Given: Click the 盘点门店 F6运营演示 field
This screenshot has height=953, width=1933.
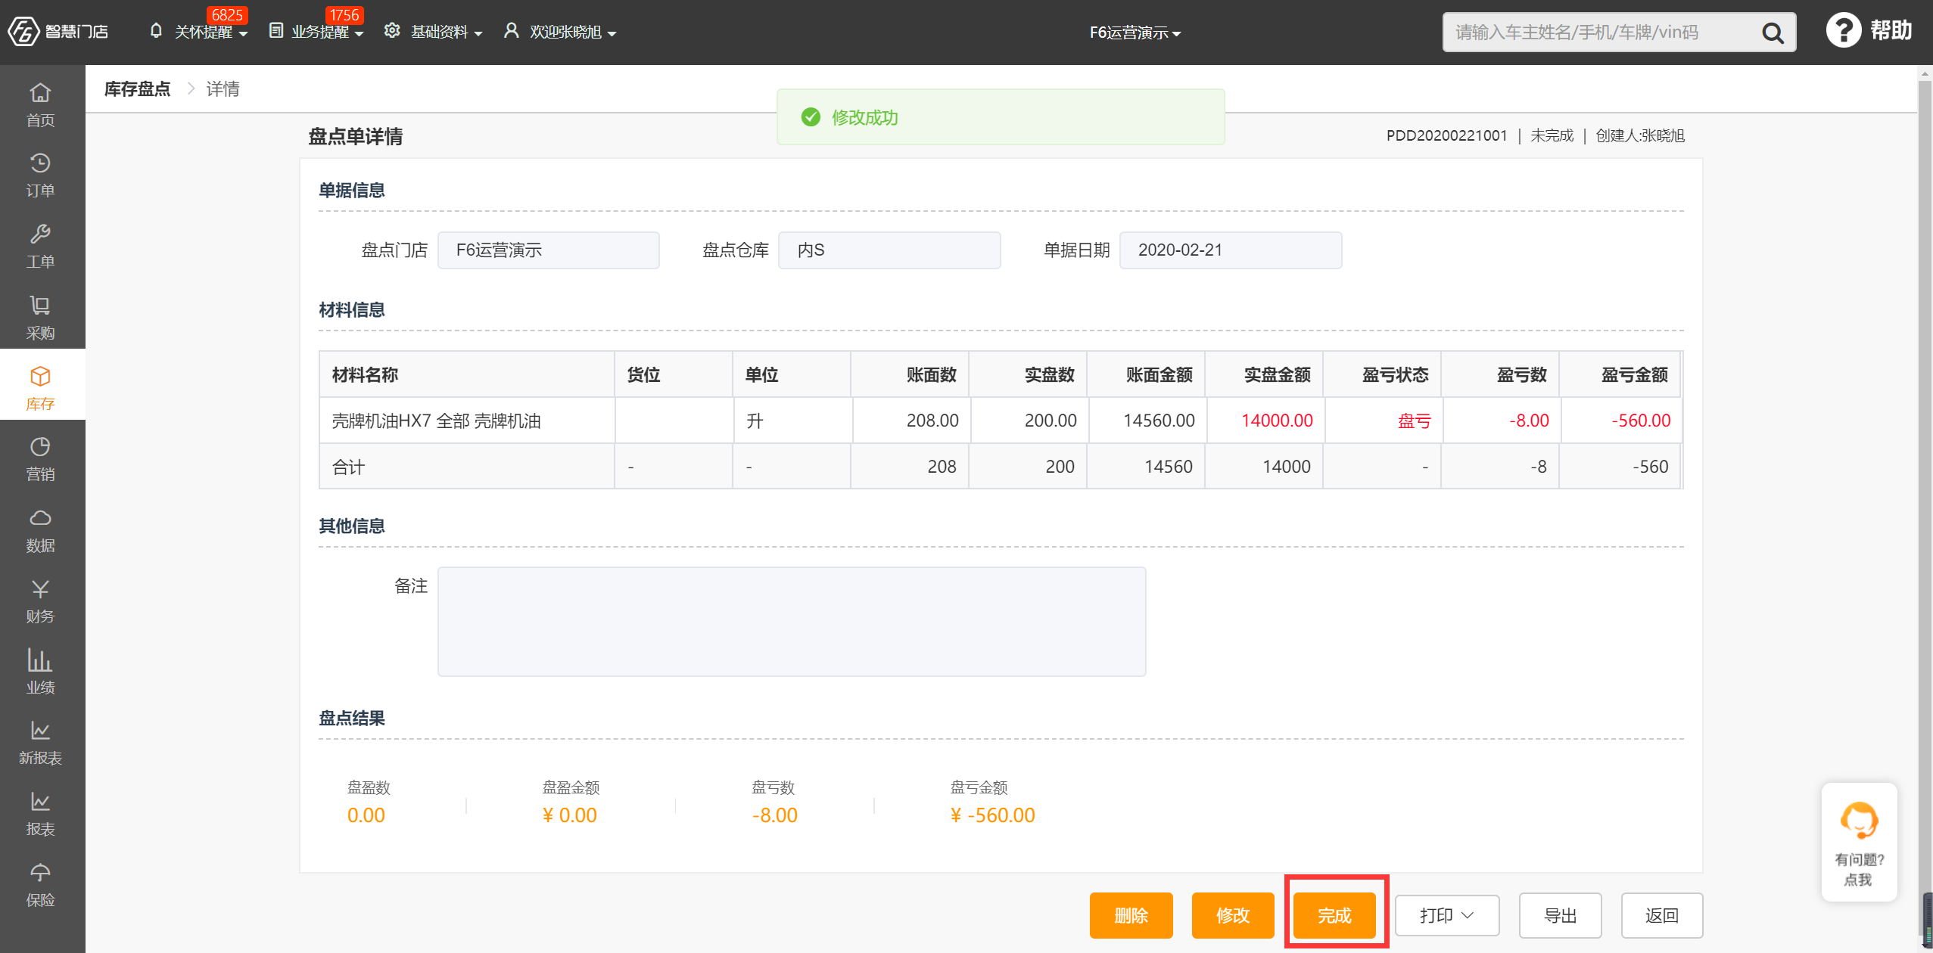Looking at the screenshot, I should point(548,250).
